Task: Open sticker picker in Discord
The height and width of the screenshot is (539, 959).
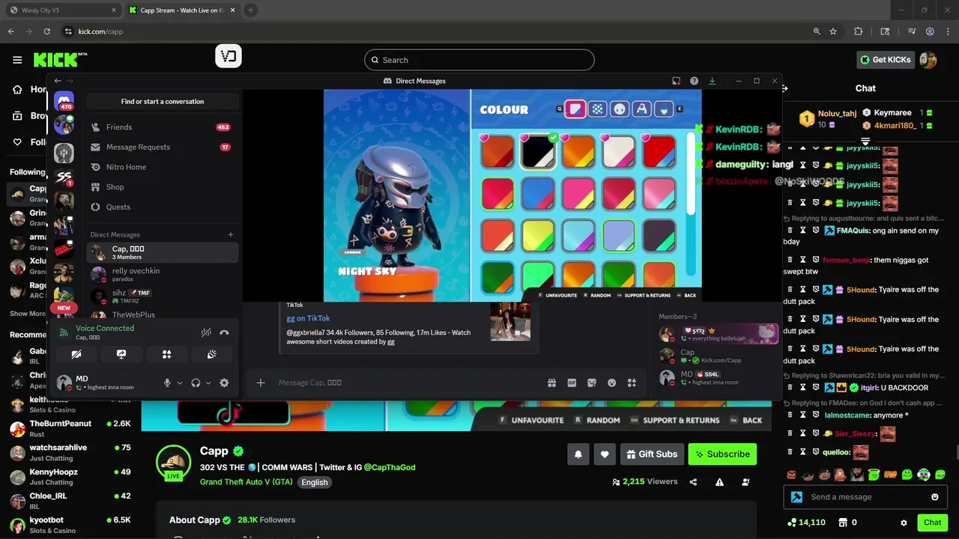Action: tap(592, 383)
